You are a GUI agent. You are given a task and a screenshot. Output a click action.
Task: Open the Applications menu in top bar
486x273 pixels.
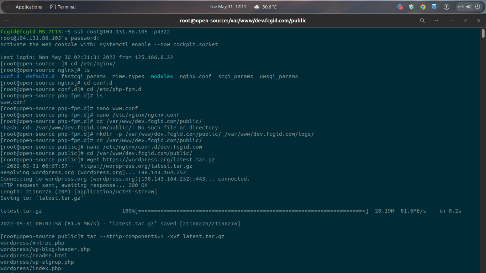pyautogui.click(x=29, y=7)
